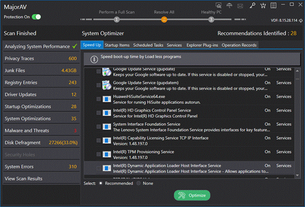Click the list scrollbar up arrow
The width and height of the screenshot is (305, 207).
coord(297,71)
